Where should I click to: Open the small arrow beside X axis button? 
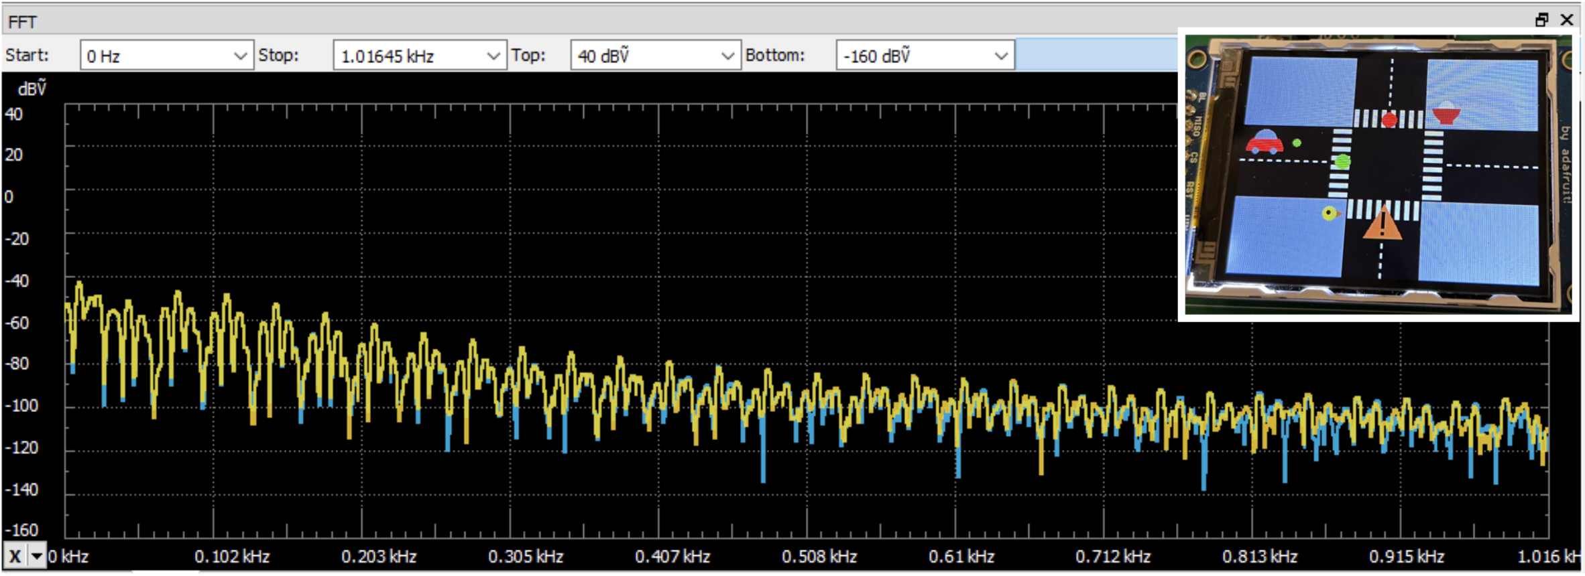tap(37, 556)
